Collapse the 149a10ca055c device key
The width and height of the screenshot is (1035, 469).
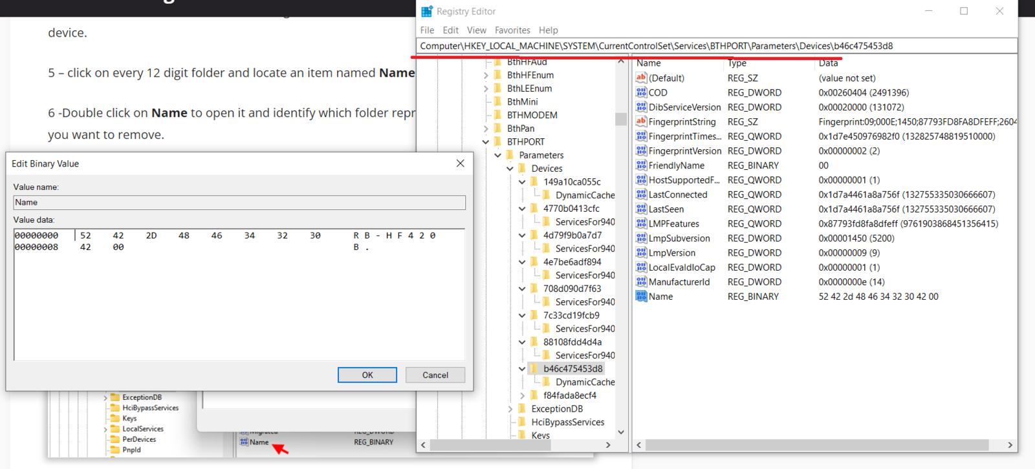pyautogui.click(x=522, y=182)
